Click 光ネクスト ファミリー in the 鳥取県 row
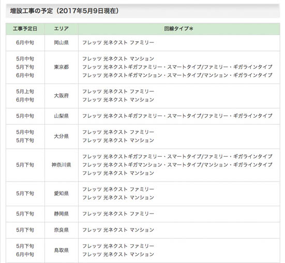Viewport: 285px width, 263px height. 118,246
